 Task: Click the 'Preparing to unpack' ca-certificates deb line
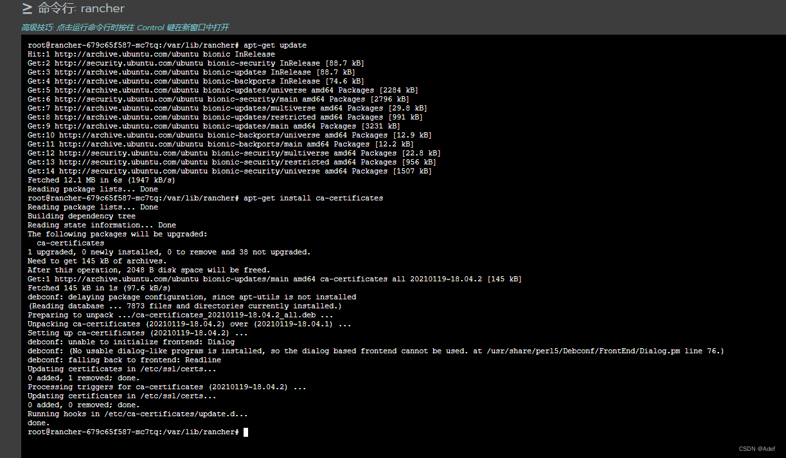pyautogui.click(x=181, y=315)
